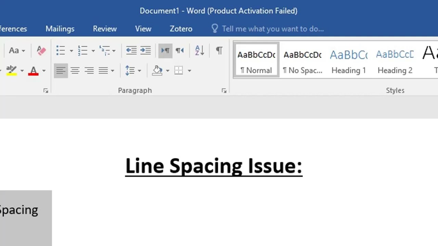Viewport: 438px width, 246px height.
Task: Expand justify options dropdown arrow
Action: pos(112,71)
